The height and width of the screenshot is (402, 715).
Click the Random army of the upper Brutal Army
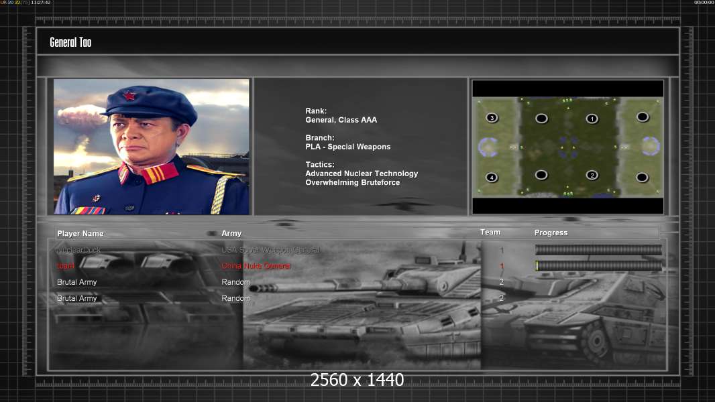235,282
